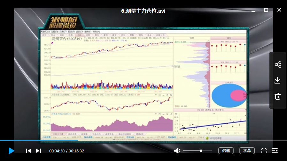Play the video

click(12, 151)
